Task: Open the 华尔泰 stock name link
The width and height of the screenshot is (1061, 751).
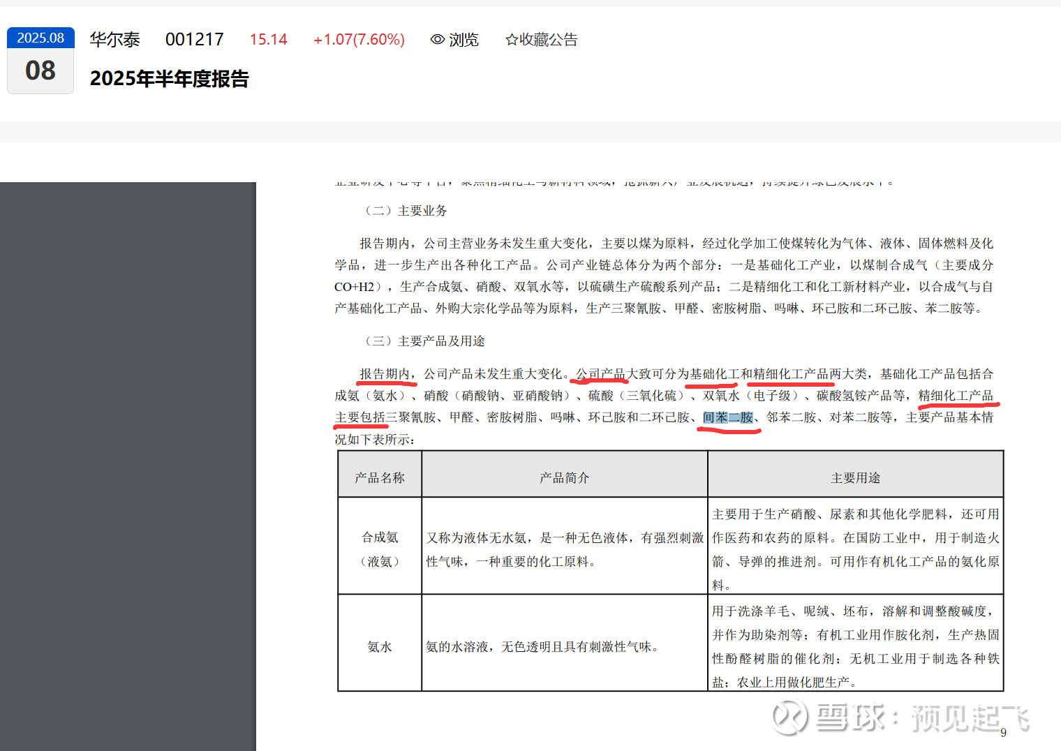Action: 114,40
